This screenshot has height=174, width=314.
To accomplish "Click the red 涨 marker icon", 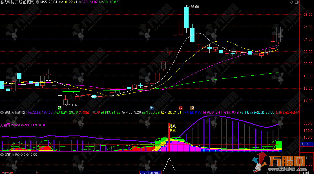I will pos(180,108).
